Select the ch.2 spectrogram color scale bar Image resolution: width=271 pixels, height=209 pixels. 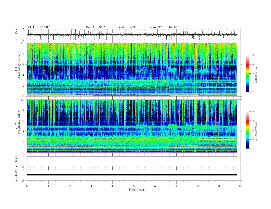pyautogui.click(x=248, y=130)
